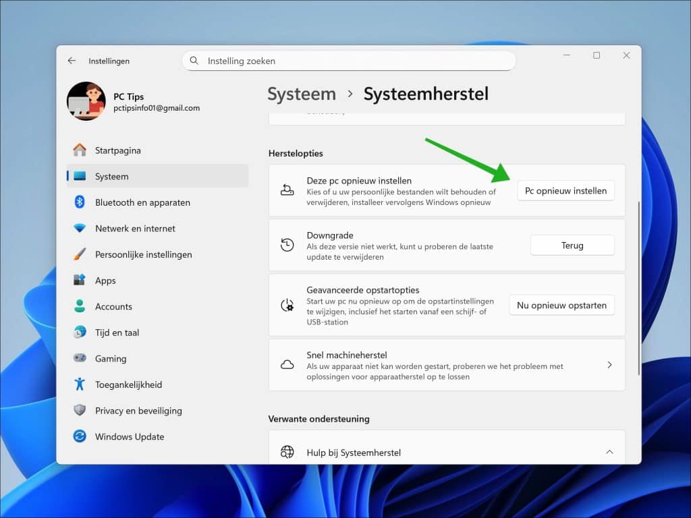Minimize the Instellingen window
This screenshot has width=691, height=518.
coord(567,55)
